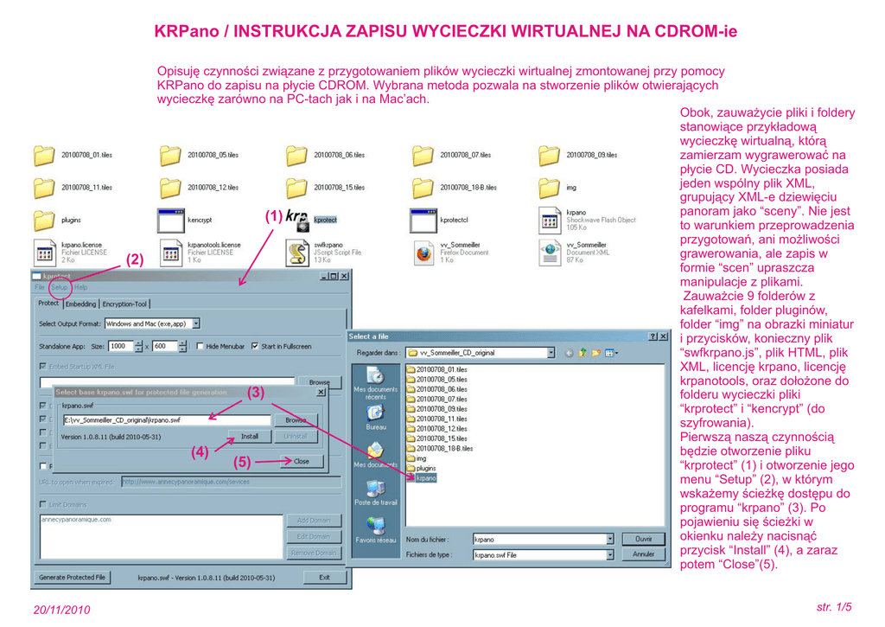Open the kencrypt program icon
The image size is (885, 627).
point(171,220)
